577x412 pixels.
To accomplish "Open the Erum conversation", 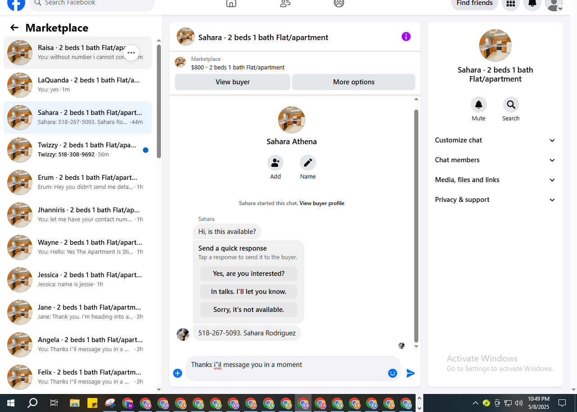I will pos(78,183).
